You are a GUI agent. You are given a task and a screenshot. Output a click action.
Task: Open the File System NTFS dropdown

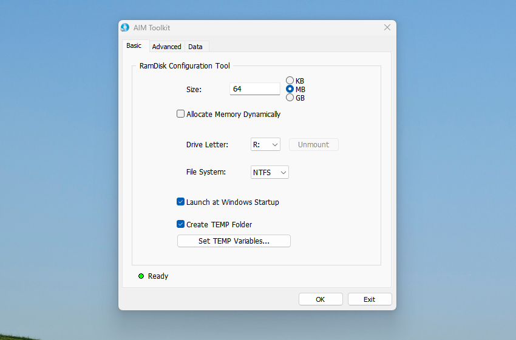[x=270, y=173]
